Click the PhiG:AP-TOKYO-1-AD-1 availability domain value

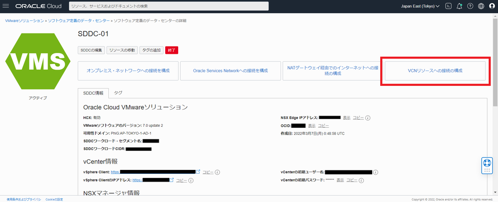[x=131, y=133]
